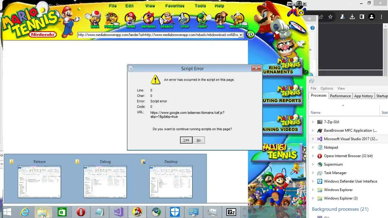Click the Koopa Microtron icon
The height and width of the screenshot is (218, 388).
(x=239, y=20)
